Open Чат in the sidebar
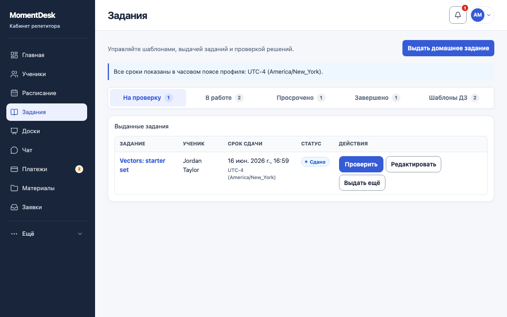Image resolution: width=507 pixels, height=317 pixels. tap(47, 150)
